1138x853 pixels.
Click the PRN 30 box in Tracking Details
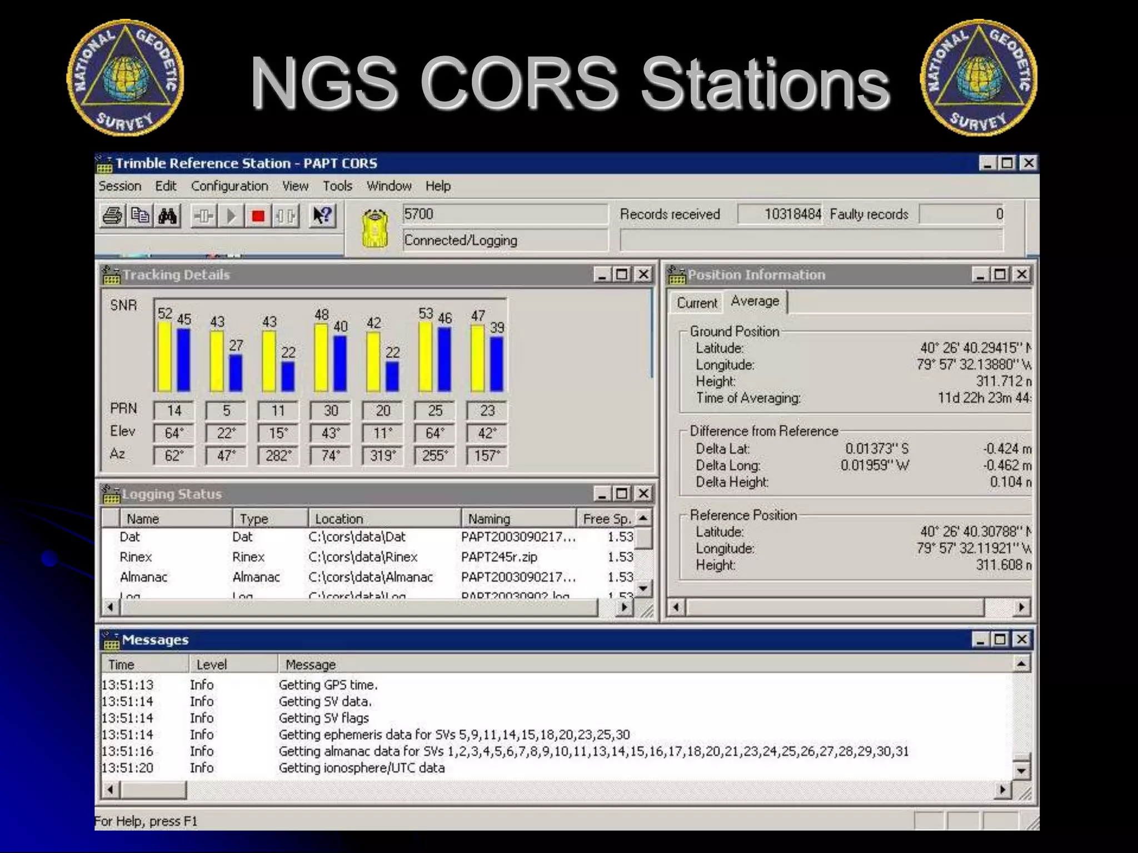coord(331,410)
